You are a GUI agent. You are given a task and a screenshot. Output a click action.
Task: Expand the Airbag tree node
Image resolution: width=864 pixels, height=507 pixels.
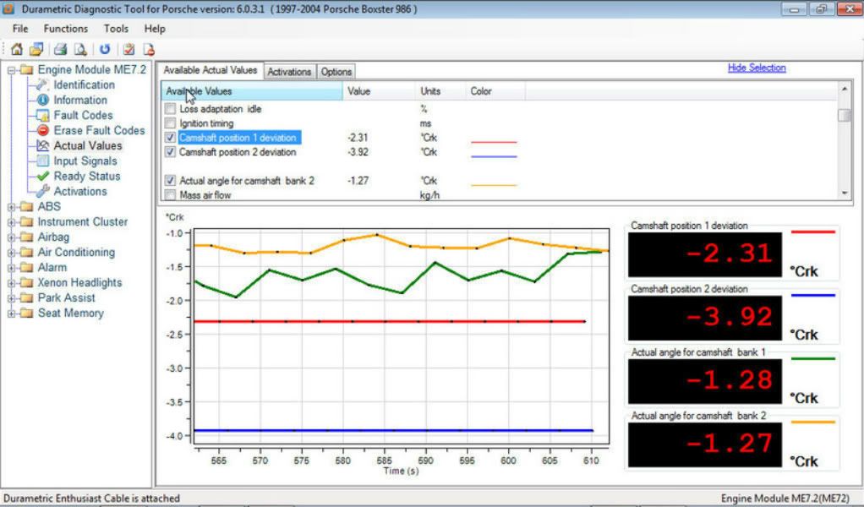click(11, 237)
